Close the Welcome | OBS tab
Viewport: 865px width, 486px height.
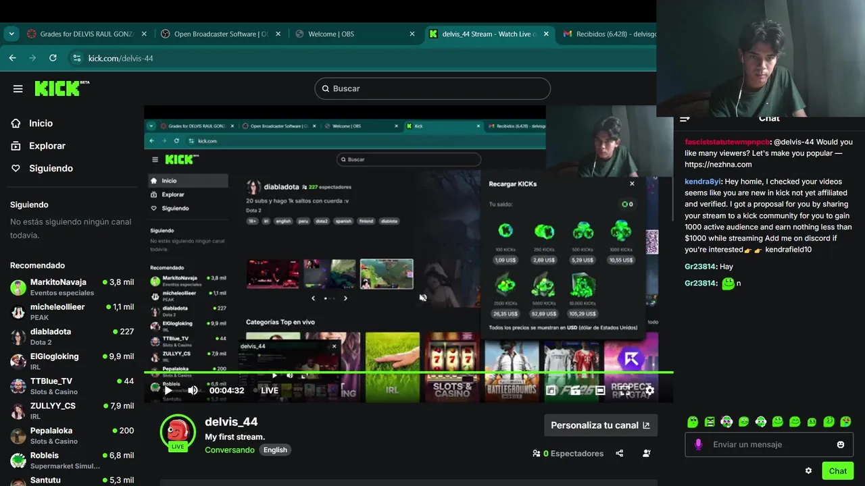pyautogui.click(x=412, y=34)
